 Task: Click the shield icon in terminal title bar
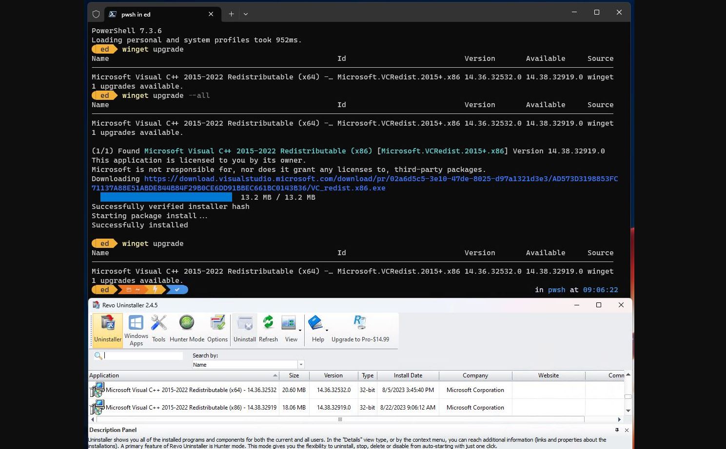[x=96, y=14]
